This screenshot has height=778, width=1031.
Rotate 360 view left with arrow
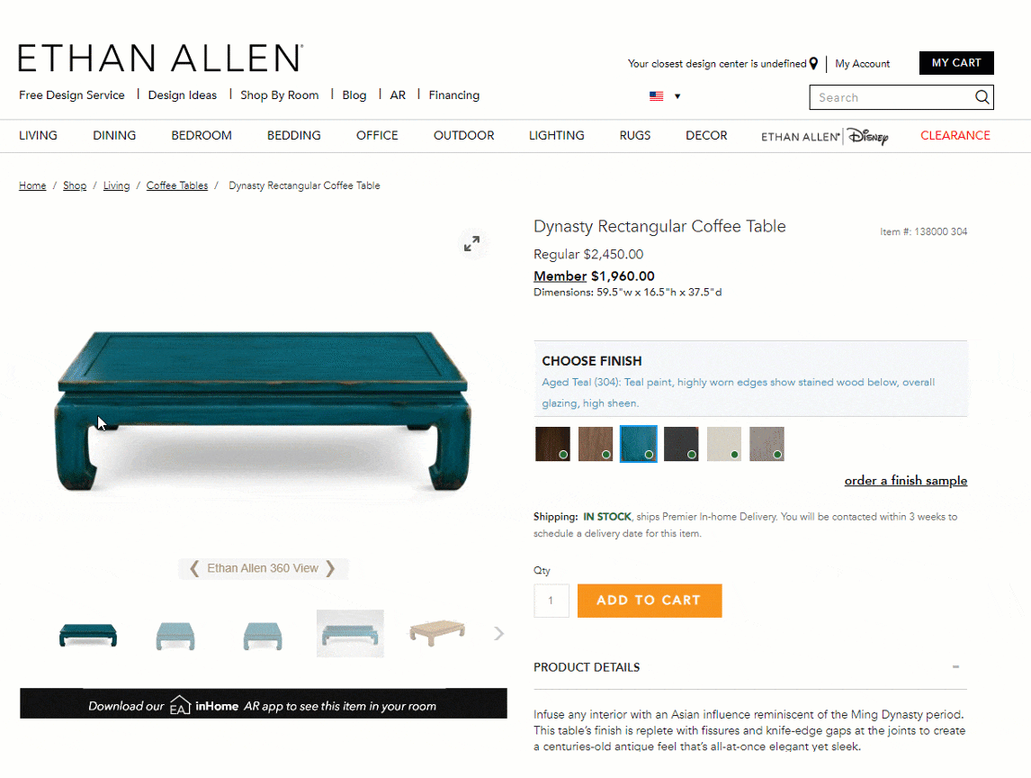(194, 569)
